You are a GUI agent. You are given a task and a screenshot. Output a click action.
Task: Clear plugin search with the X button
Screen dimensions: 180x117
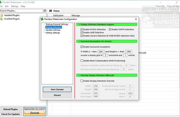coord(45,11)
